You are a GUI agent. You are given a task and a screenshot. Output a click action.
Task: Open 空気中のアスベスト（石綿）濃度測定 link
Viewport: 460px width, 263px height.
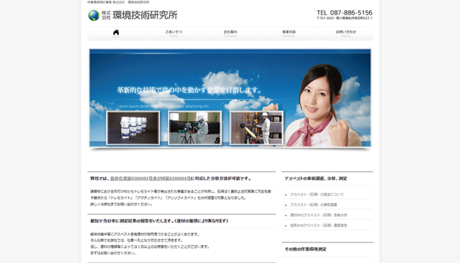coord(318,225)
